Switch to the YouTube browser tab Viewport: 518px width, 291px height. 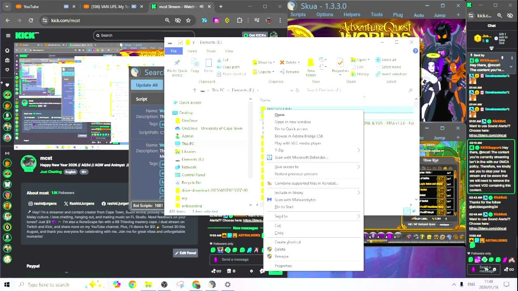pos(31,6)
